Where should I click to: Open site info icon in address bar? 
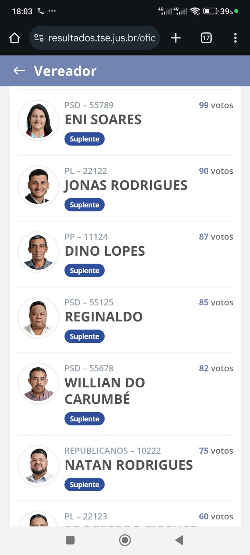(x=39, y=38)
